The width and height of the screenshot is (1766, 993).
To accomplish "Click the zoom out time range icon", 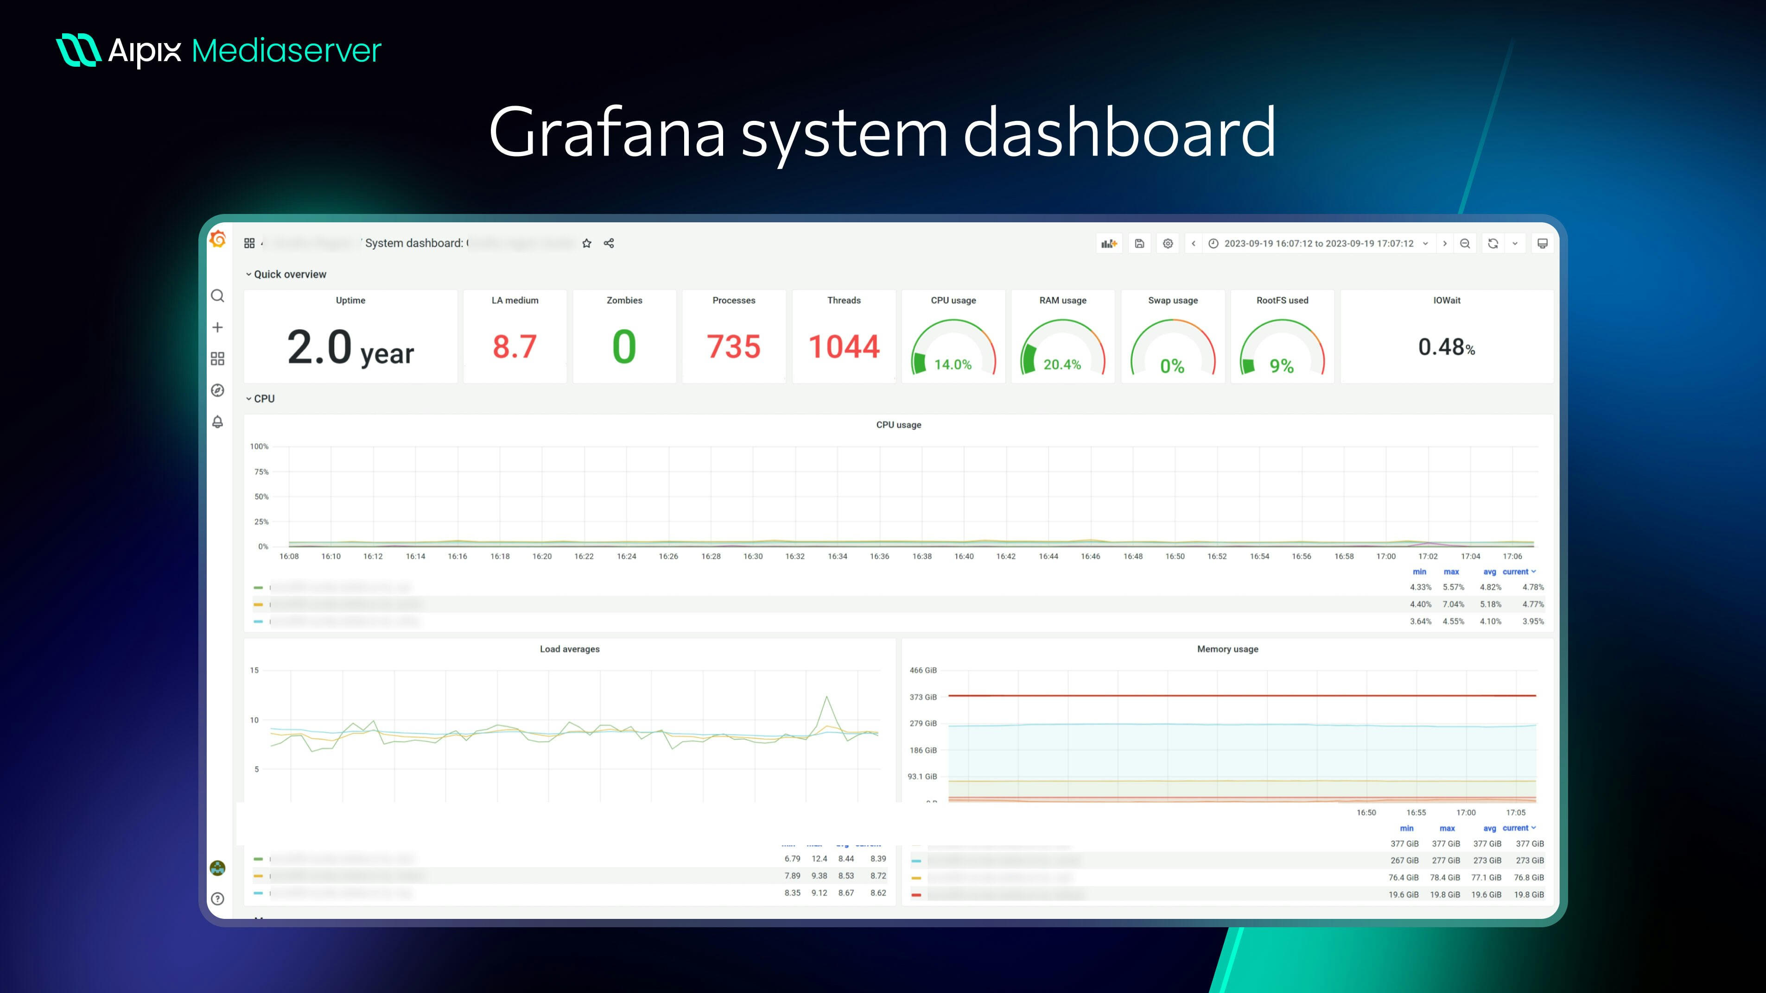I will (x=1465, y=243).
